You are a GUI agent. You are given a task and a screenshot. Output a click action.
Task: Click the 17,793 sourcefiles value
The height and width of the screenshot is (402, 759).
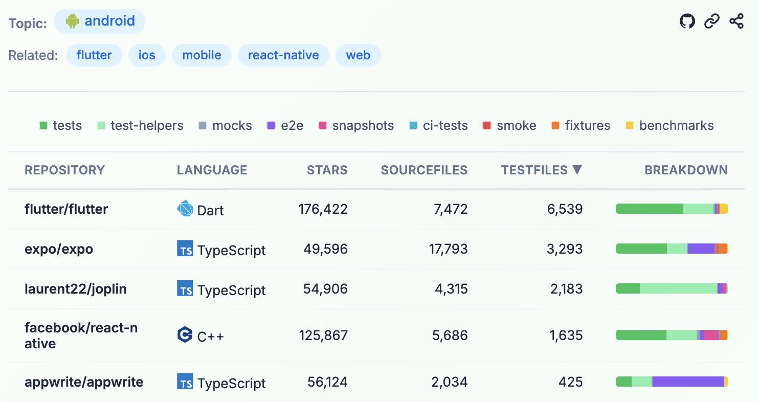[x=448, y=249]
